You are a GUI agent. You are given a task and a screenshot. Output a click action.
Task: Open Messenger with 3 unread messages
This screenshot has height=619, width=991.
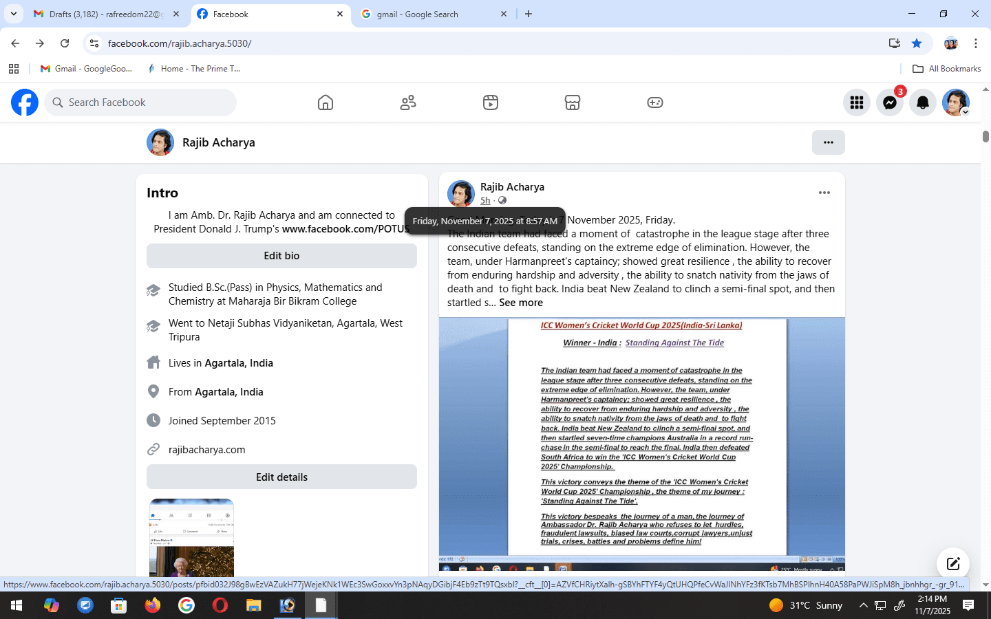(x=890, y=102)
